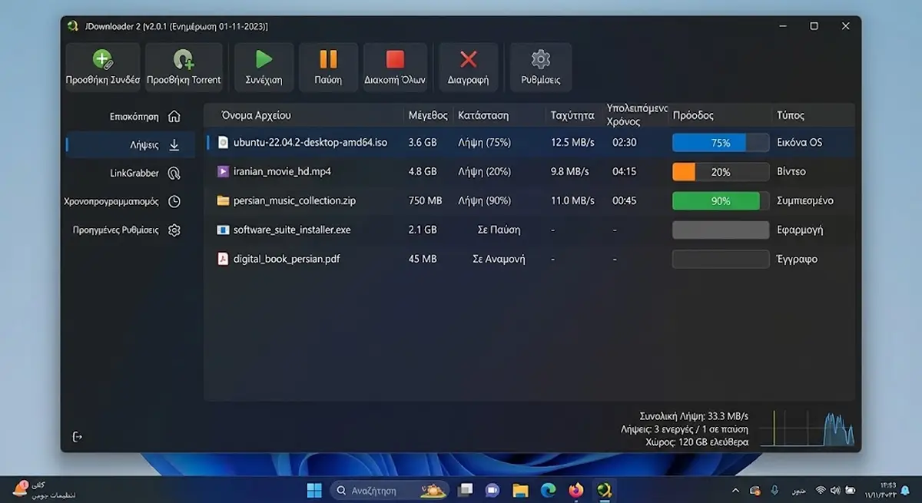Launch Firefox from the taskbar
Viewport: 922px width, 503px height.
click(x=576, y=490)
